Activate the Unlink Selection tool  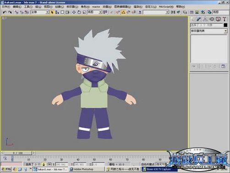22,12
